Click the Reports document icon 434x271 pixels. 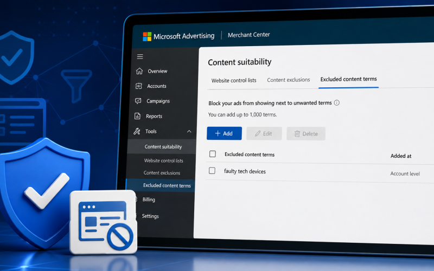[137, 116]
